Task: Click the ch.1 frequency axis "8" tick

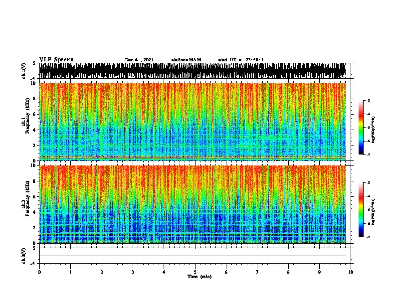Action: tap(35, 99)
